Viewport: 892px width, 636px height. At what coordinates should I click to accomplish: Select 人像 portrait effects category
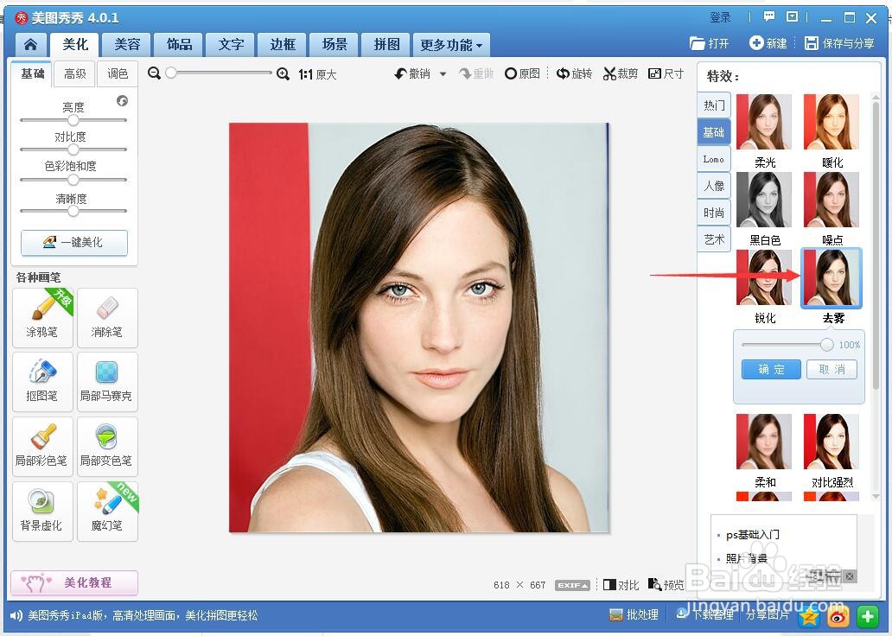(714, 186)
